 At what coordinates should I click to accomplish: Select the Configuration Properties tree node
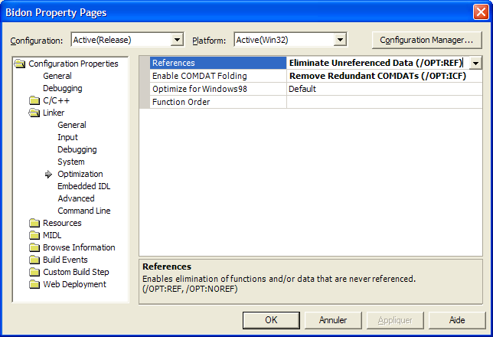pos(73,64)
